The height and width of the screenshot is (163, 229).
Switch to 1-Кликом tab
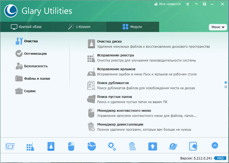(80, 27)
